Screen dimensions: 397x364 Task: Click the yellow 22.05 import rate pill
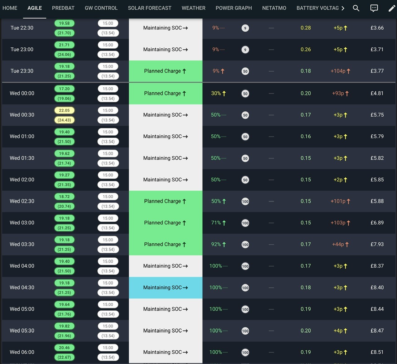pos(64,110)
